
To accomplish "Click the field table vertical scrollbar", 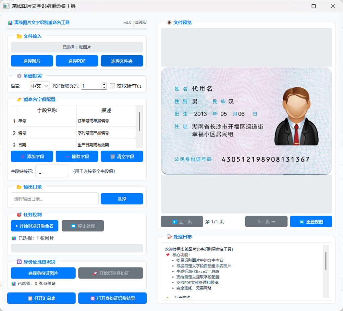I will tap(139, 122).
